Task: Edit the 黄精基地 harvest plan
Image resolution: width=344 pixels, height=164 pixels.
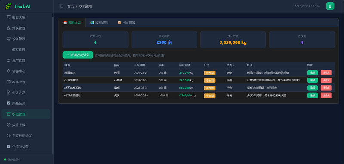Action: (313, 73)
